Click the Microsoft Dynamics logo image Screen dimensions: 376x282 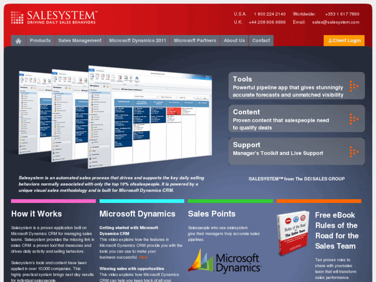coord(224,262)
